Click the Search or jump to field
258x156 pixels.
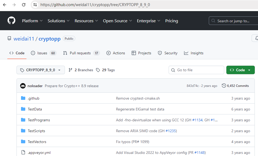click(x=233, y=21)
